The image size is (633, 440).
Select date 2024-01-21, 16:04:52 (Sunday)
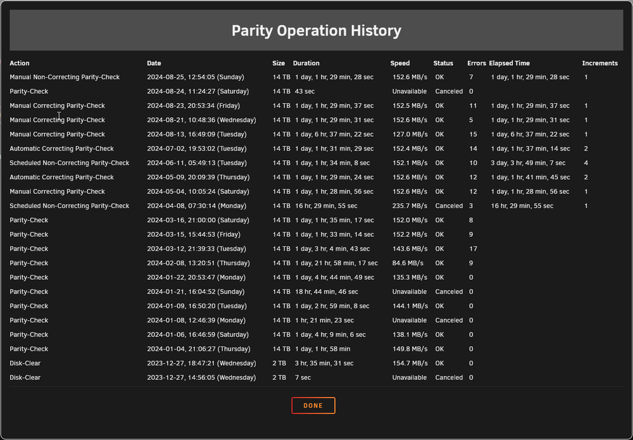pos(196,292)
